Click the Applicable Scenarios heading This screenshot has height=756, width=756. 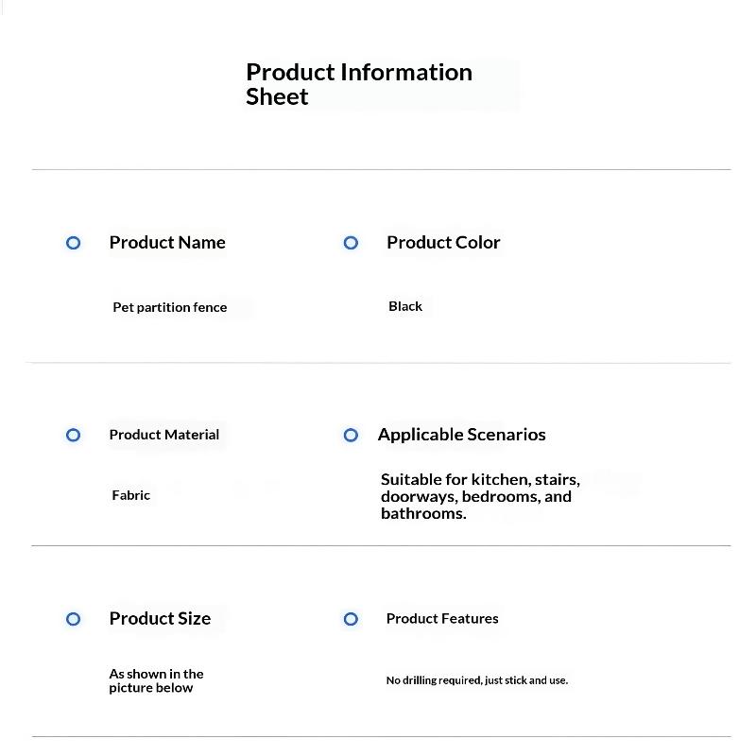point(461,435)
